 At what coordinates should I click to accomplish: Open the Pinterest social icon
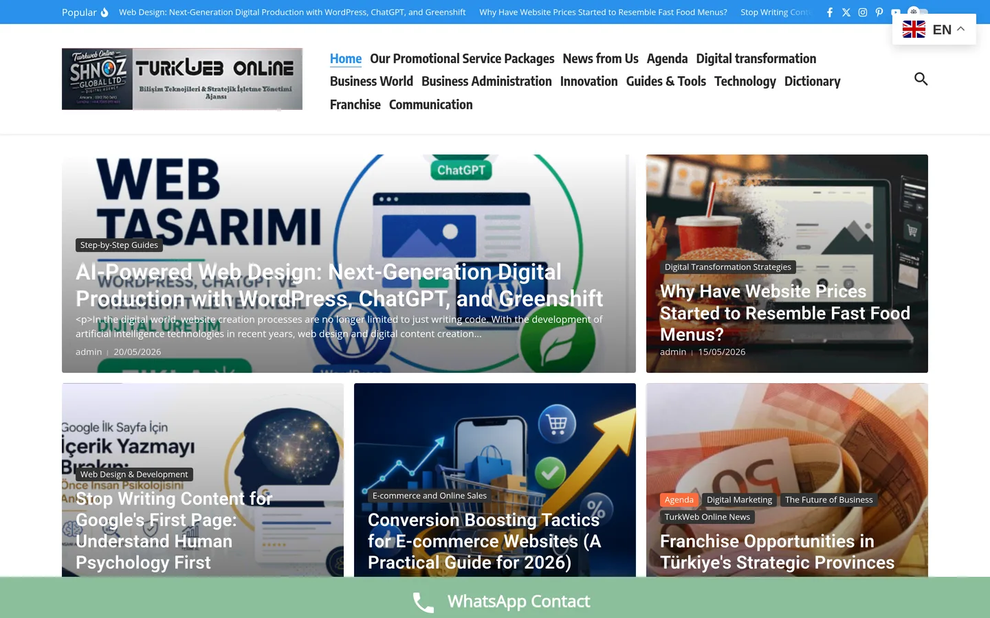[x=879, y=12]
